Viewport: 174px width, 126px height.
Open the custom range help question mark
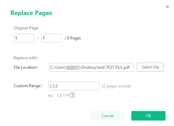72,95
